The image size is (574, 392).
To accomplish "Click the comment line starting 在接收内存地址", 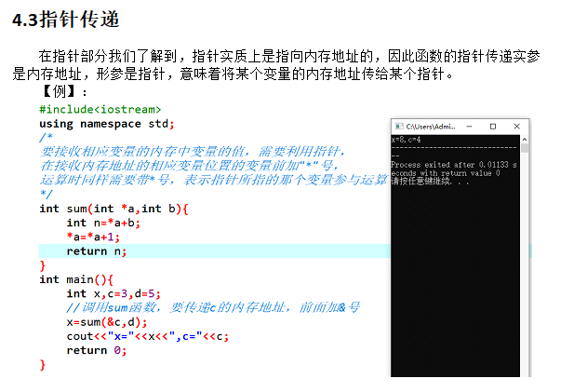I will click(189, 166).
